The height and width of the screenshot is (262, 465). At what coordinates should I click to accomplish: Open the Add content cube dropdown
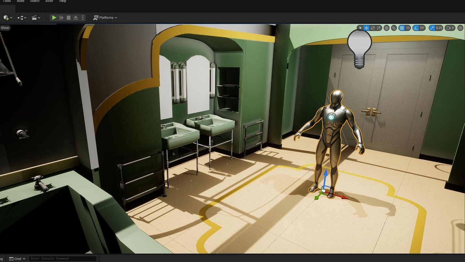pyautogui.click(x=8, y=18)
